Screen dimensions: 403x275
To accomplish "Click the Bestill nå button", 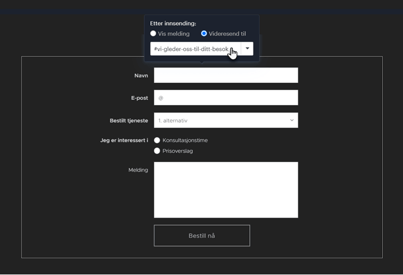I will coord(201,235).
